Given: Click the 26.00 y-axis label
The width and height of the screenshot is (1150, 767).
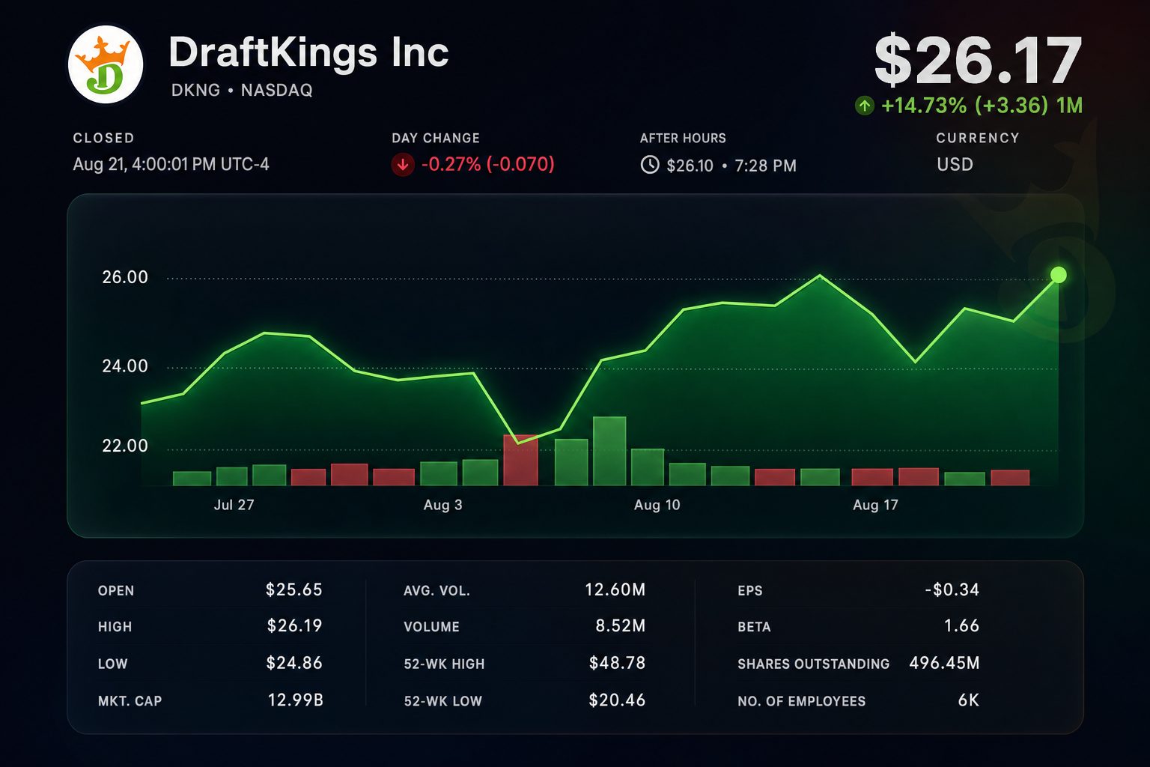Looking at the screenshot, I should [x=125, y=277].
